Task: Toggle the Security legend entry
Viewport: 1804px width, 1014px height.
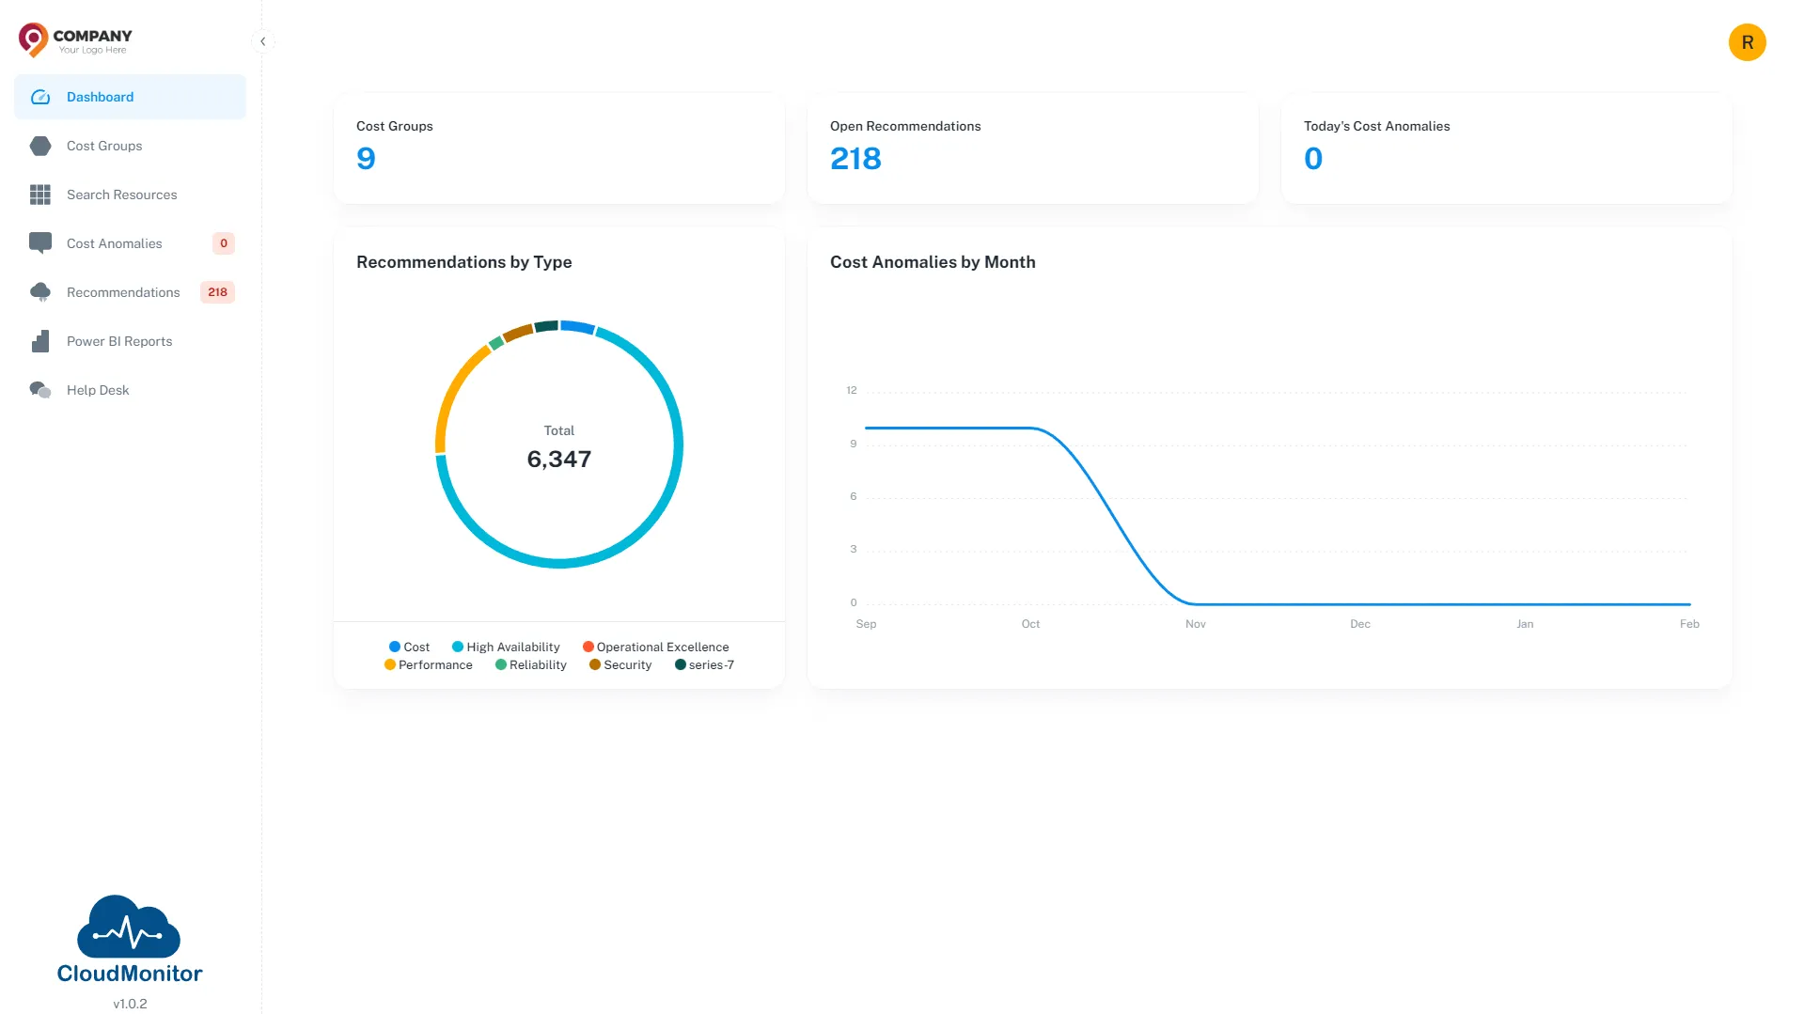Action: click(x=620, y=664)
